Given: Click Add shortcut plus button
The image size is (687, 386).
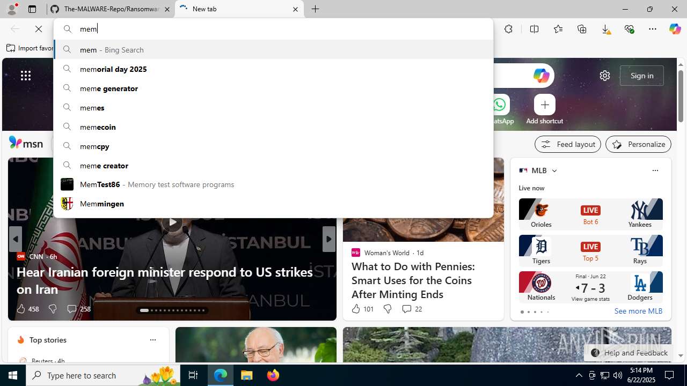Looking at the screenshot, I should tap(545, 105).
